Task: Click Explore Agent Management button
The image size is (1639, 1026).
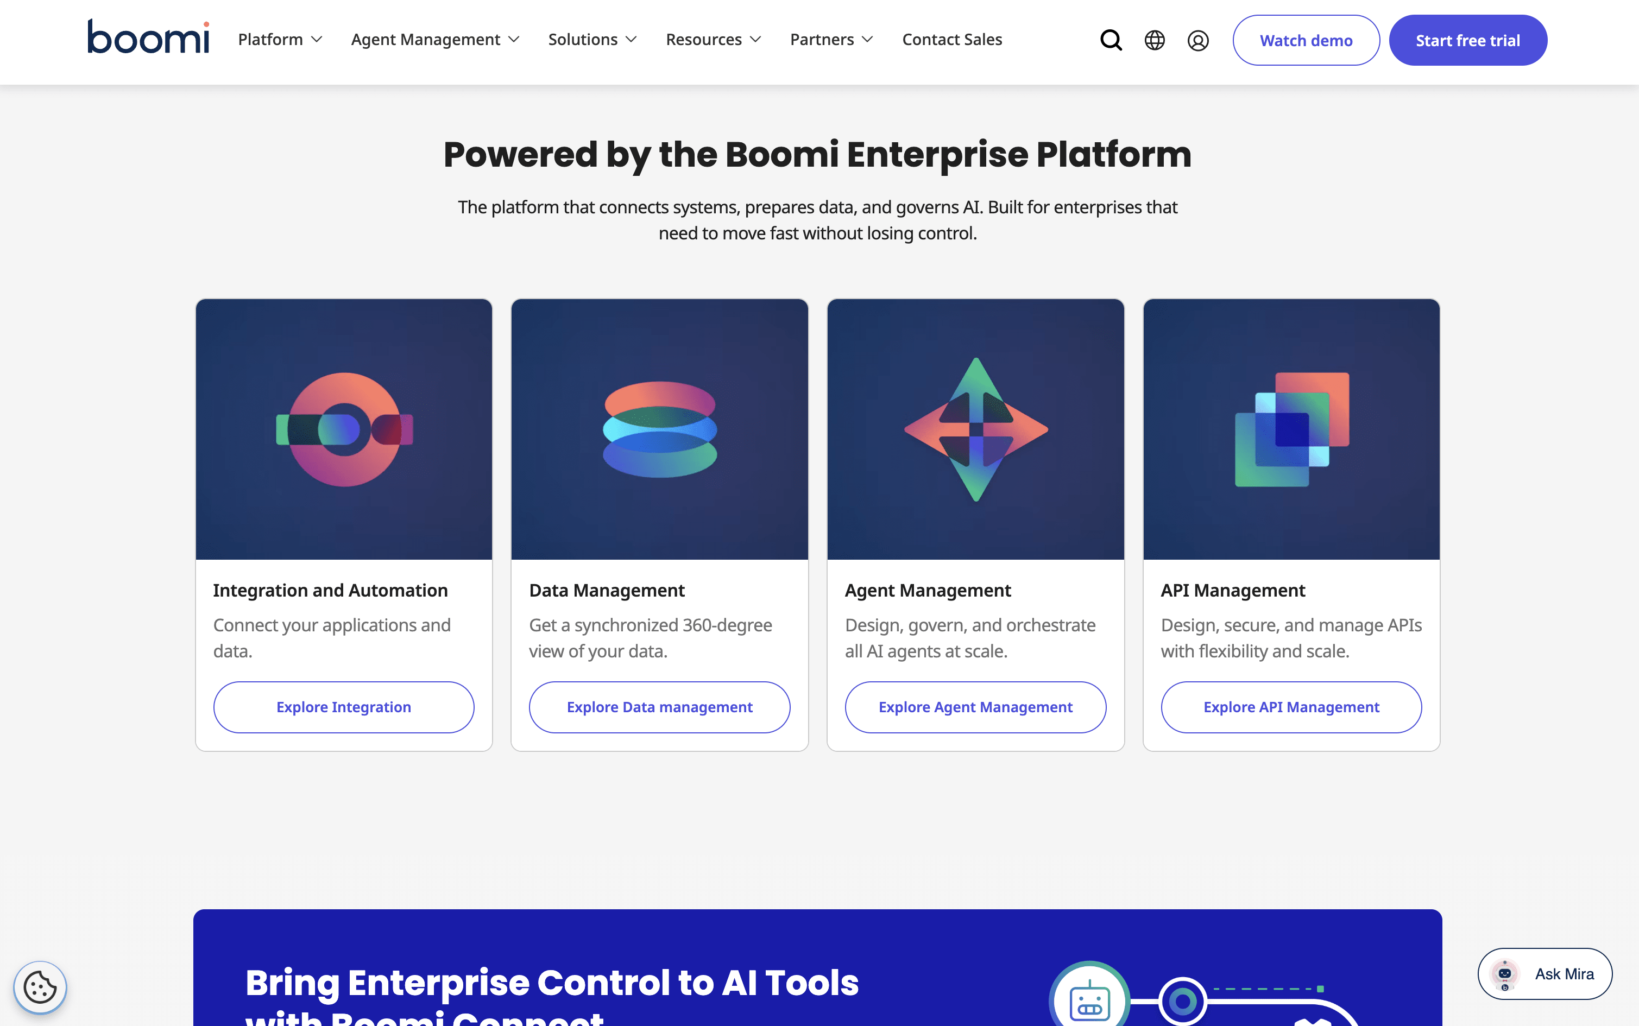Action: coord(976,707)
